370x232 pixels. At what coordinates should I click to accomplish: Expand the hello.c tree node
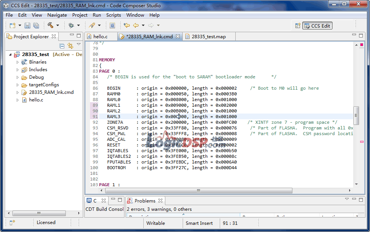point(17,100)
